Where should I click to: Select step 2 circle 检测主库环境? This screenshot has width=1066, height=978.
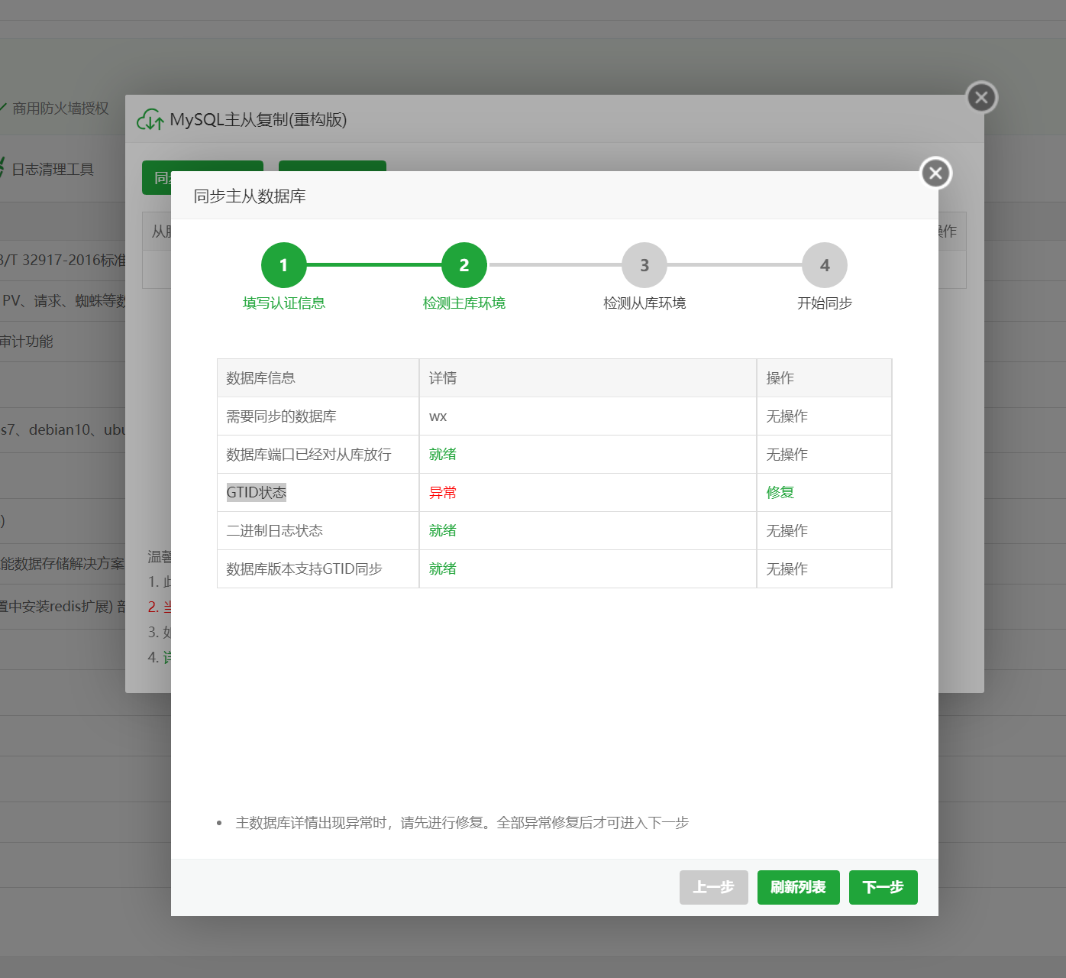pos(464,265)
